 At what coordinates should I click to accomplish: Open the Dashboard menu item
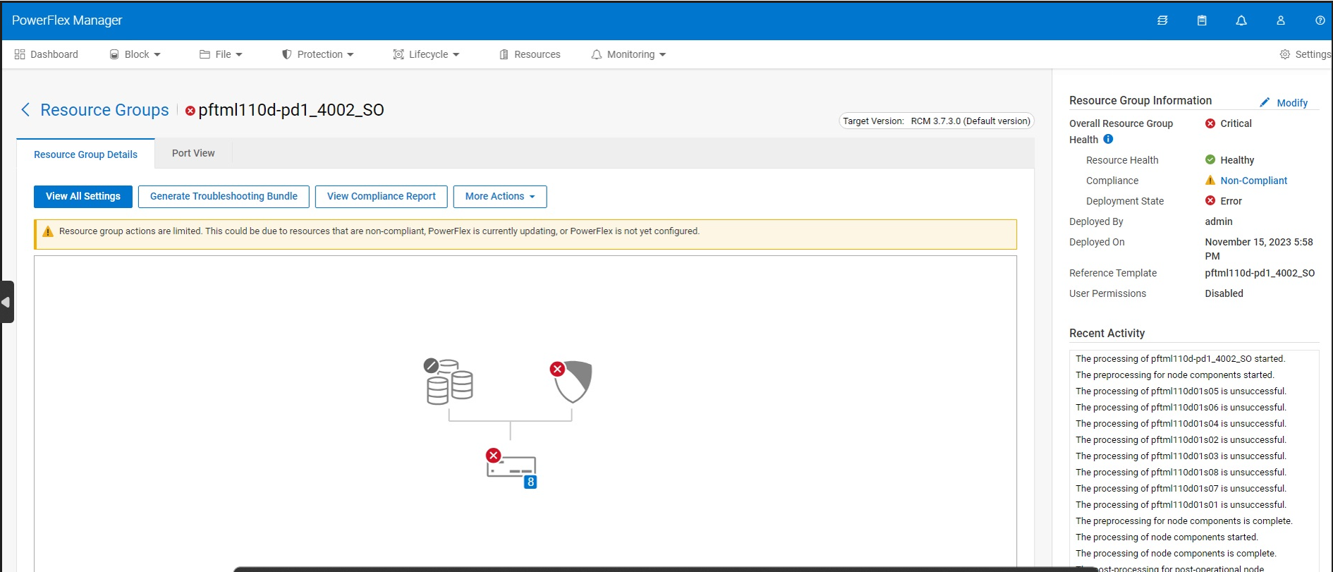pyautogui.click(x=47, y=54)
